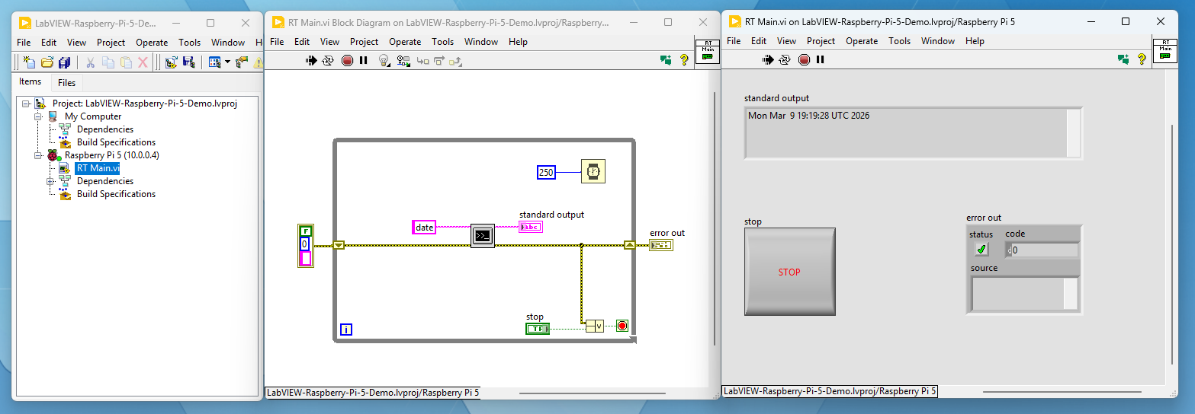1195x414 pixels.
Task: Open context help on front panel toolbar
Action: (1142, 59)
